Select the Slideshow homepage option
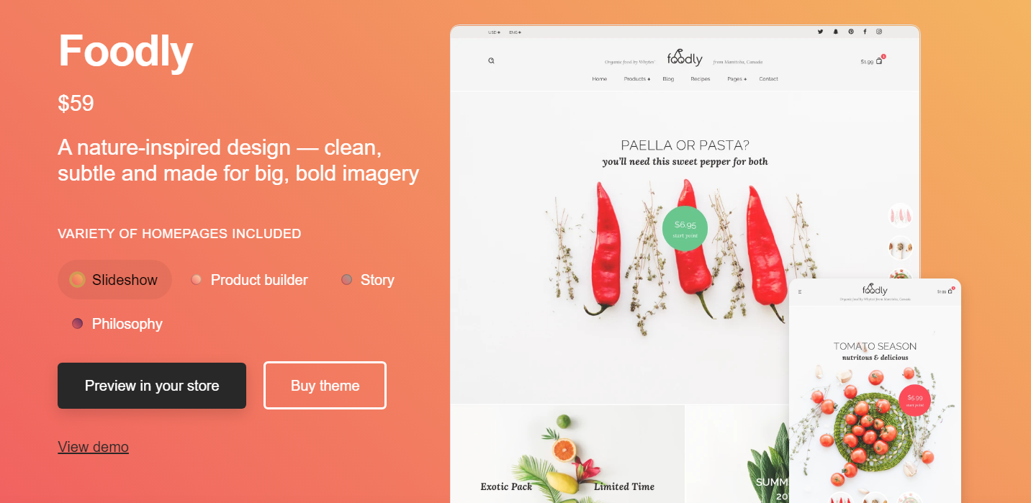1031x503 pixels. [x=114, y=280]
